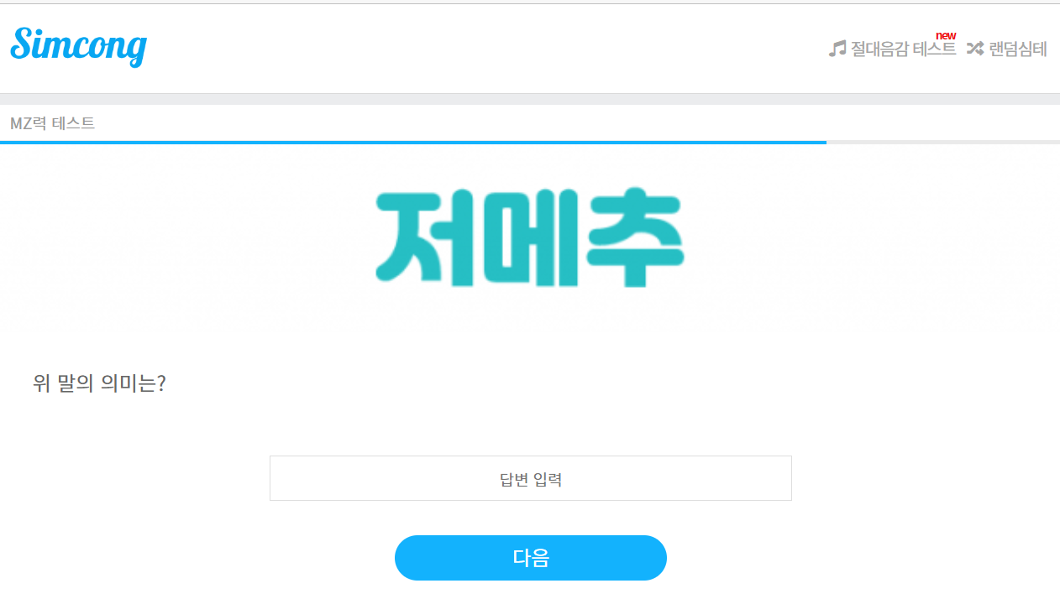Click the 다음 button
This screenshot has width=1060, height=599.
tap(531, 558)
